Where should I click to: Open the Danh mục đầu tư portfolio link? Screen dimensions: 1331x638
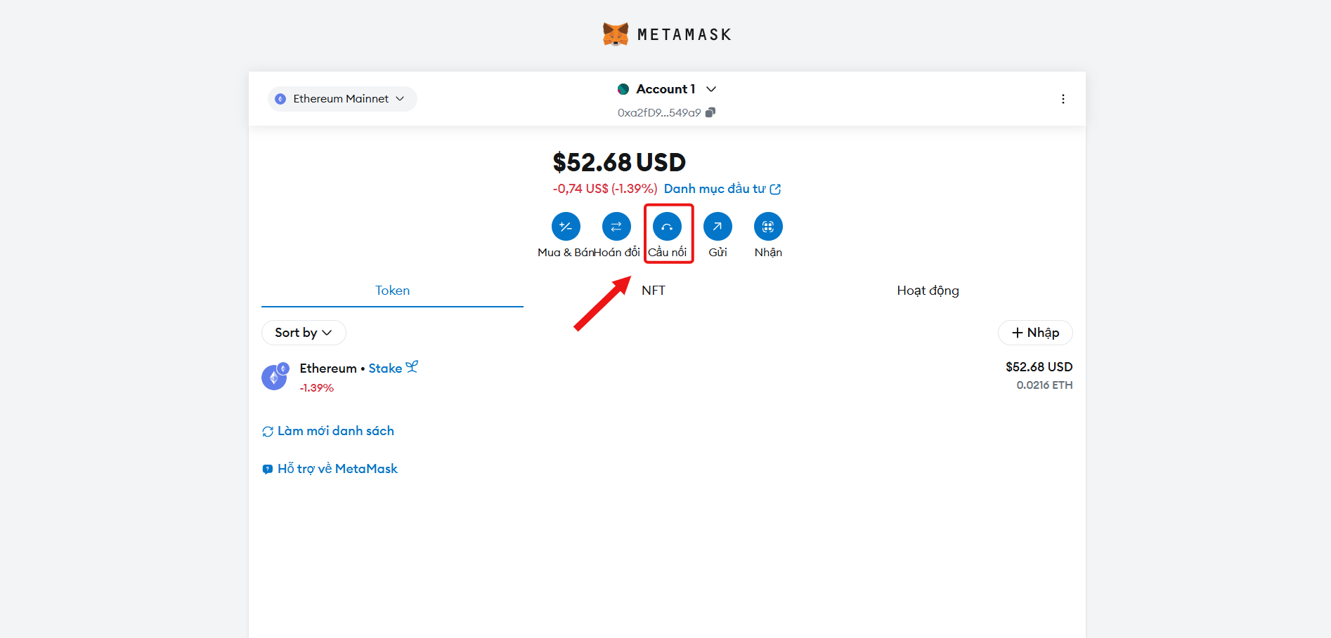(722, 189)
